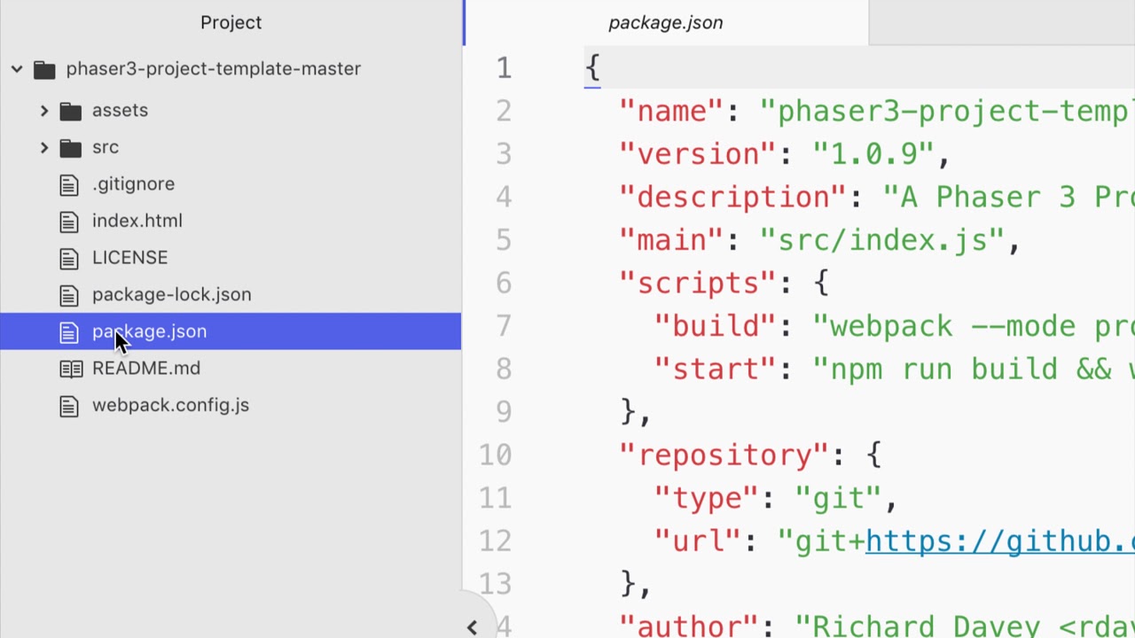1135x638 pixels.
Task: Place cursor on "version" key text
Action: click(x=699, y=154)
